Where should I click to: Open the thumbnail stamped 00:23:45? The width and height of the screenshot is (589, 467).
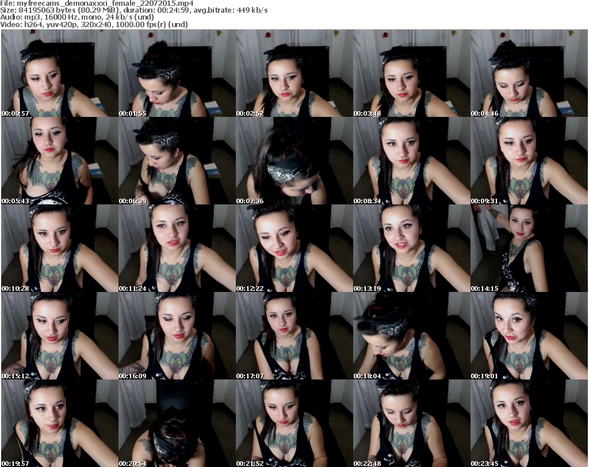click(x=529, y=423)
